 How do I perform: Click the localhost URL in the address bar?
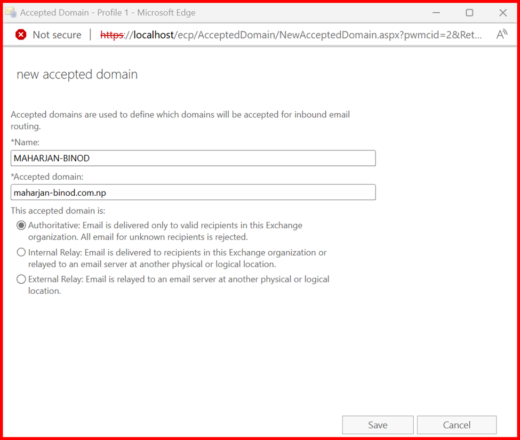(x=291, y=35)
